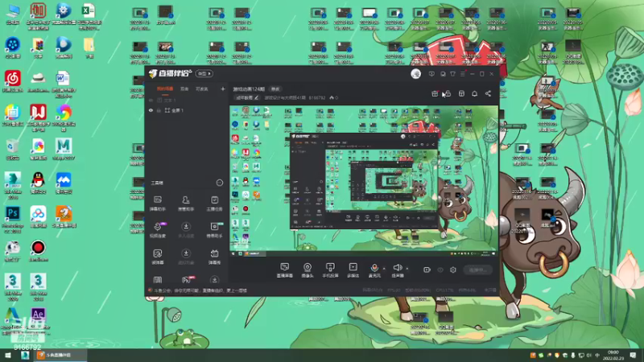The width and height of the screenshot is (644, 362).
Task: Click room number 6166792 text
Action: click(x=316, y=97)
